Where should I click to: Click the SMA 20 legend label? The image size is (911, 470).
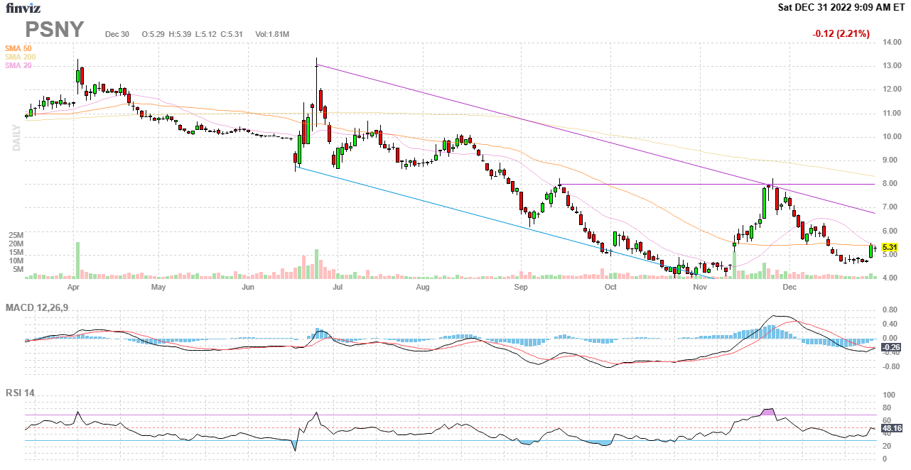18,65
